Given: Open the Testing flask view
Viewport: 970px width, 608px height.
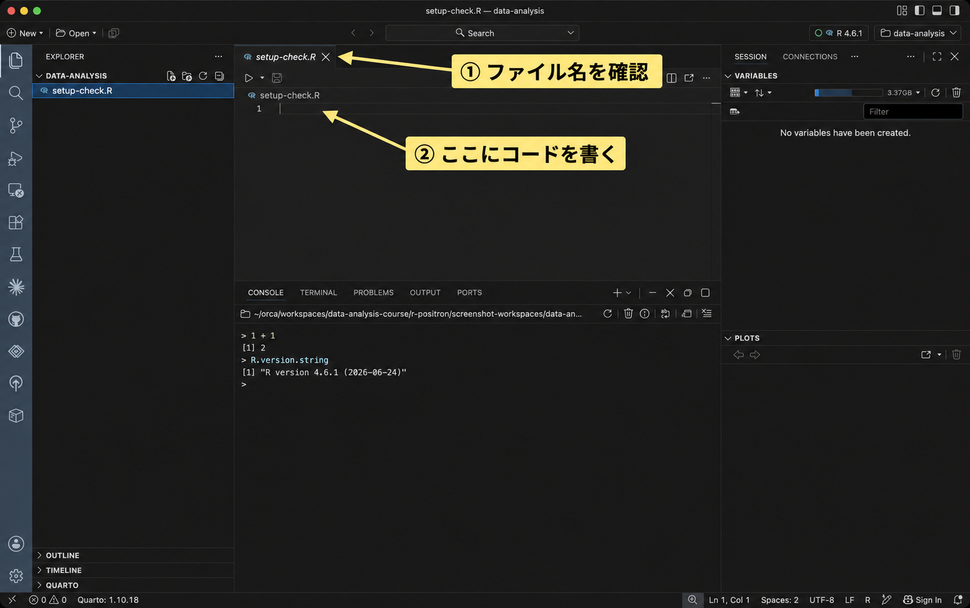Looking at the screenshot, I should (x=16, y=255).
